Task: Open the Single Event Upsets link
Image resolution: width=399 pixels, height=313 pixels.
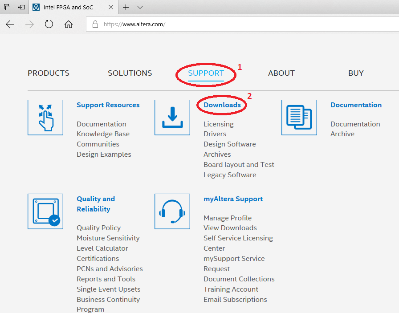Action: pos(108,289)
